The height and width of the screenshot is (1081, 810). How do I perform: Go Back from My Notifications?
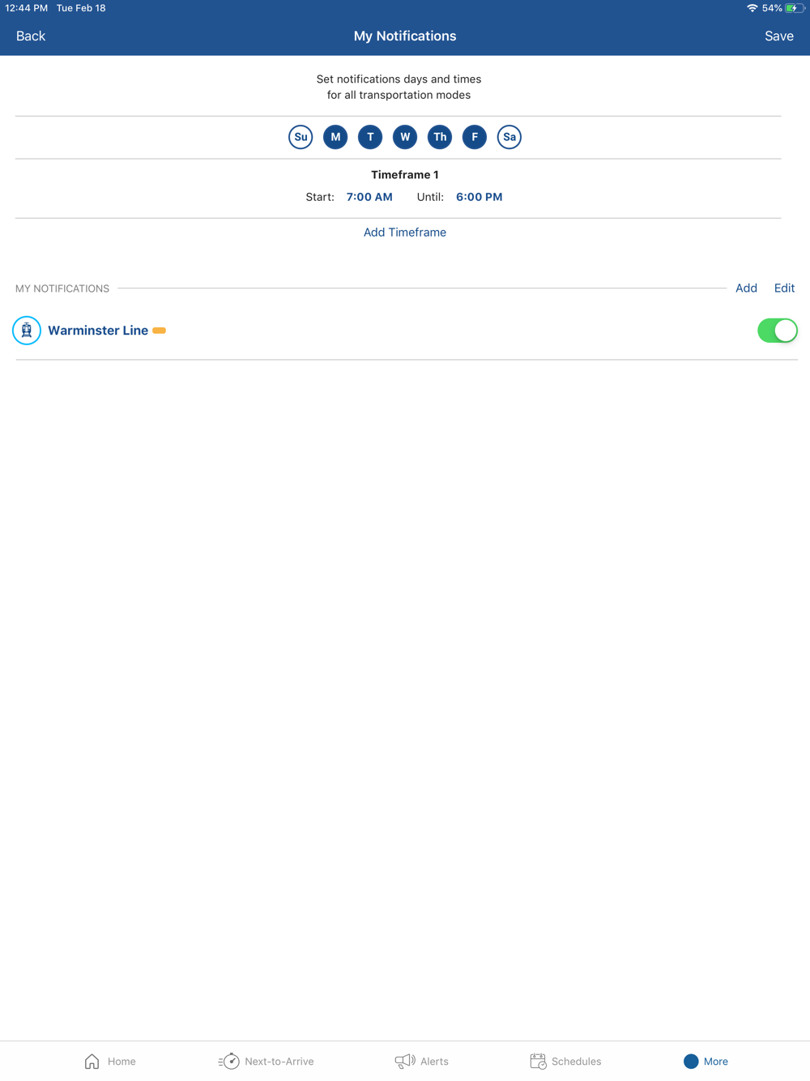click(31, 36)
